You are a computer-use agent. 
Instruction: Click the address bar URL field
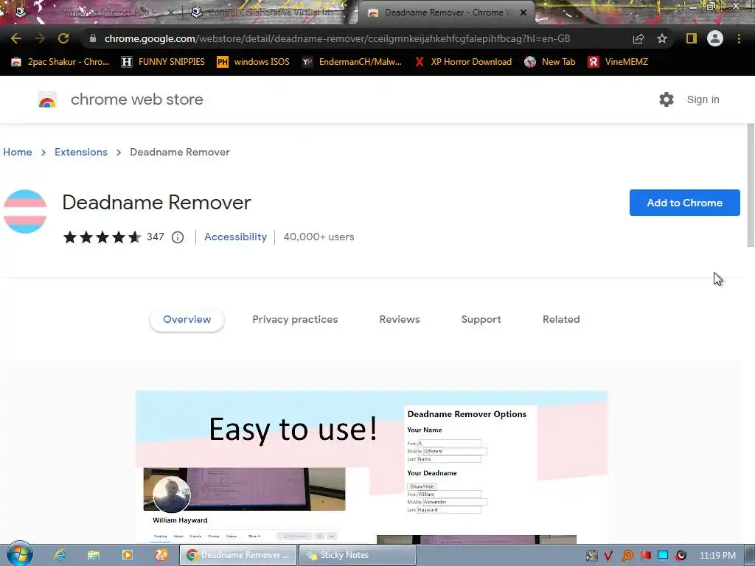(337, 38)
